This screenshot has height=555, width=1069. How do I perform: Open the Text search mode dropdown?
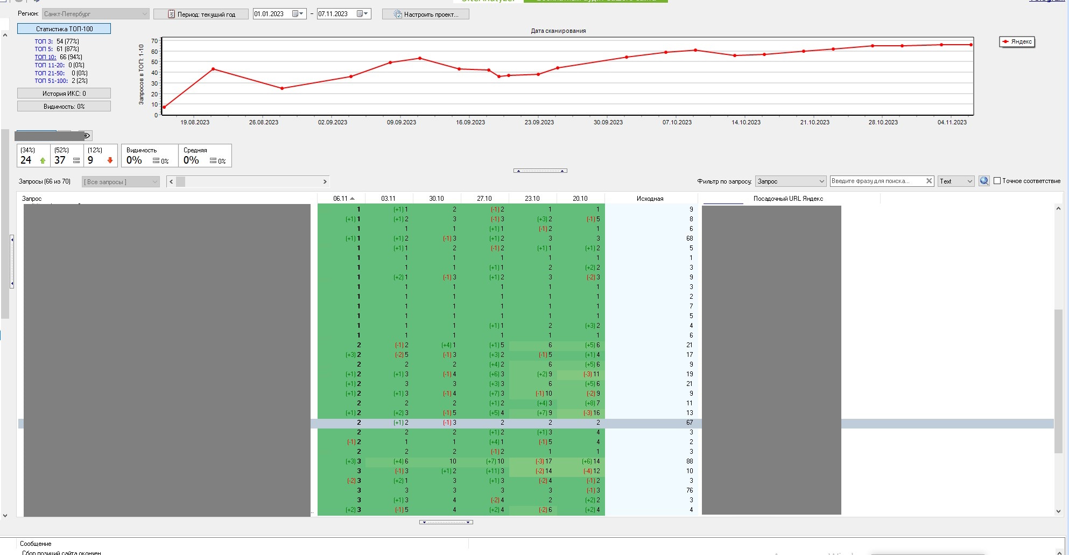tap(956, 181)
